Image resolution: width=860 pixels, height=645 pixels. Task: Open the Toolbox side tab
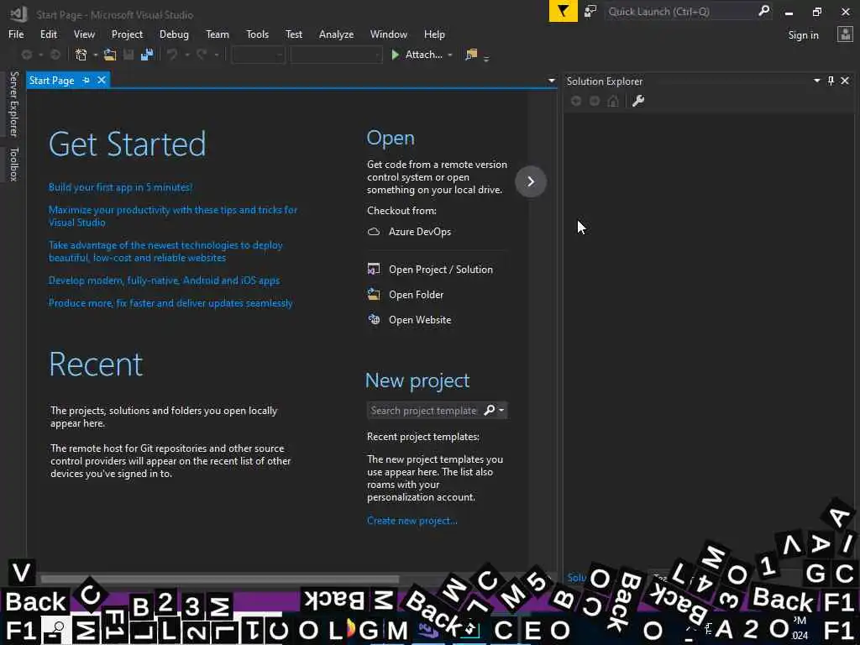click(x=13, y=164)
